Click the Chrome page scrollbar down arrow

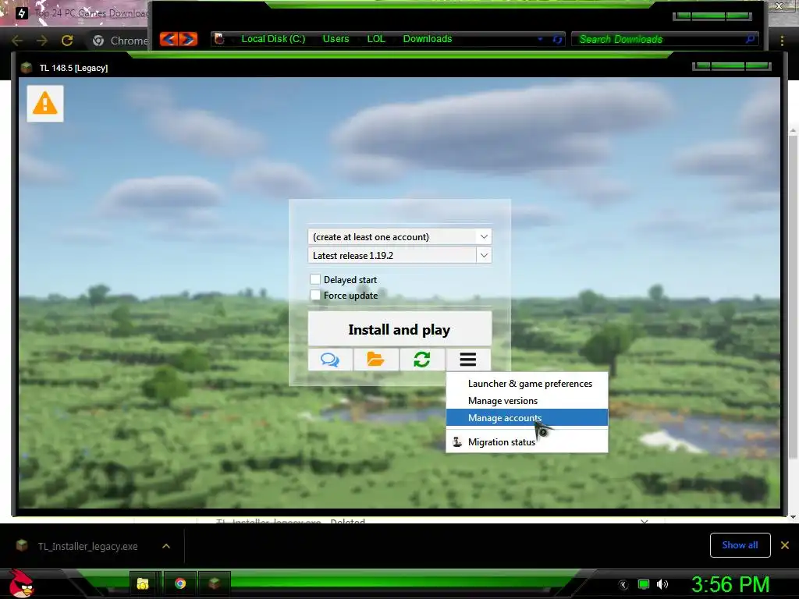(x=793, y=516)
